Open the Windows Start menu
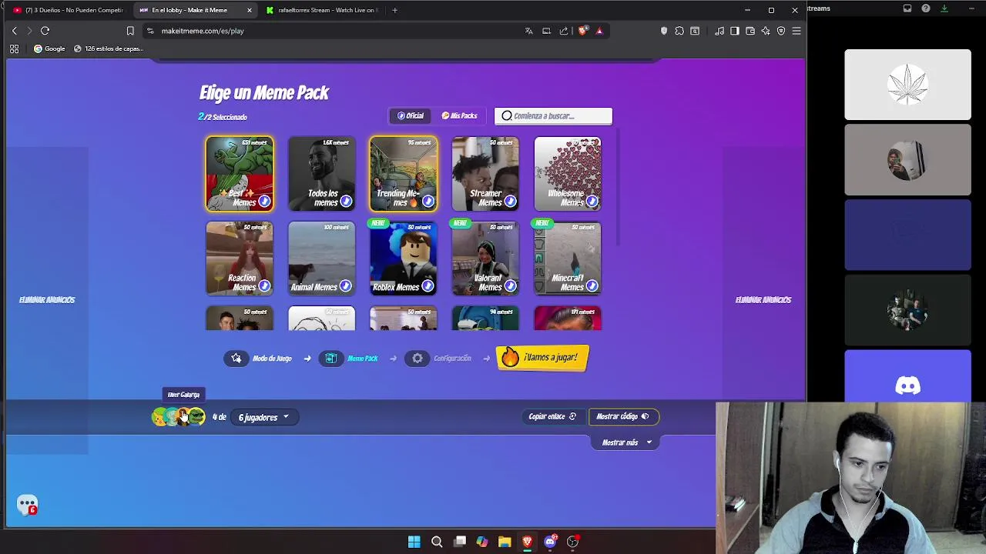The width and height of the screenshot is (986, 554). tap(414, 542)
